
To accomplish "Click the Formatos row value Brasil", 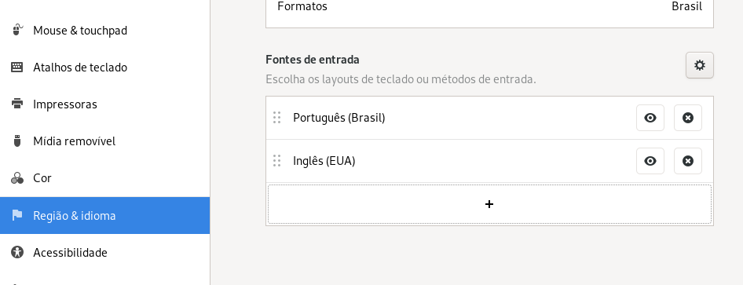I will [x=686, y=6].
